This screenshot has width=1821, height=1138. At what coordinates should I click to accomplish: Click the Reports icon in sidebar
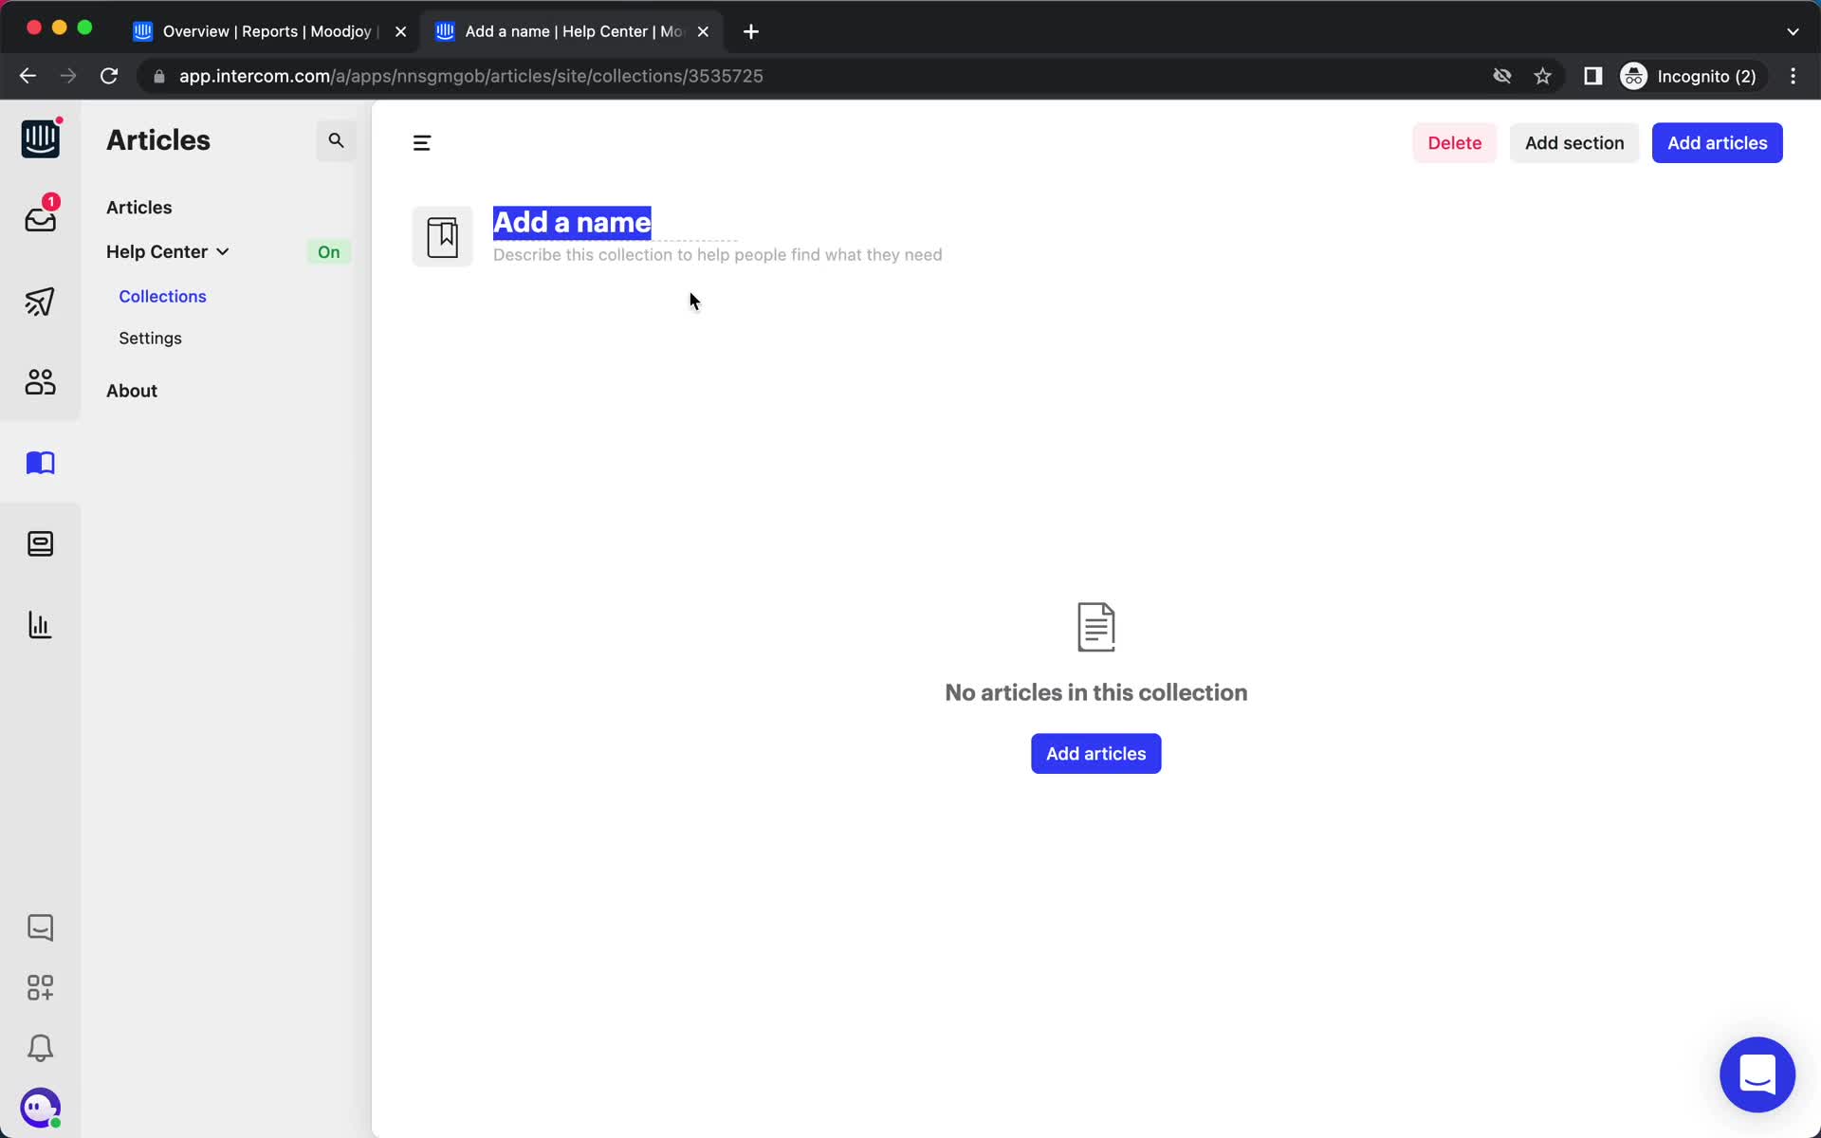39,624
